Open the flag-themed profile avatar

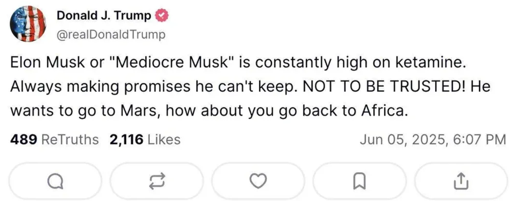28,24
